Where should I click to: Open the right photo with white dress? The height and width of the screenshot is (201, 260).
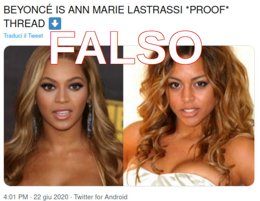[x=189, y=116]
